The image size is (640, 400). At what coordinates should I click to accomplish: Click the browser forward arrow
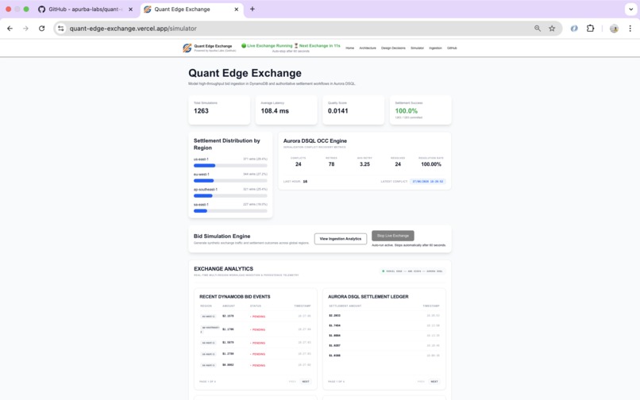point(25,29)
